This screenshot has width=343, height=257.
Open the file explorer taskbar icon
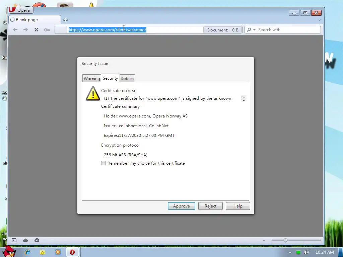43,252
